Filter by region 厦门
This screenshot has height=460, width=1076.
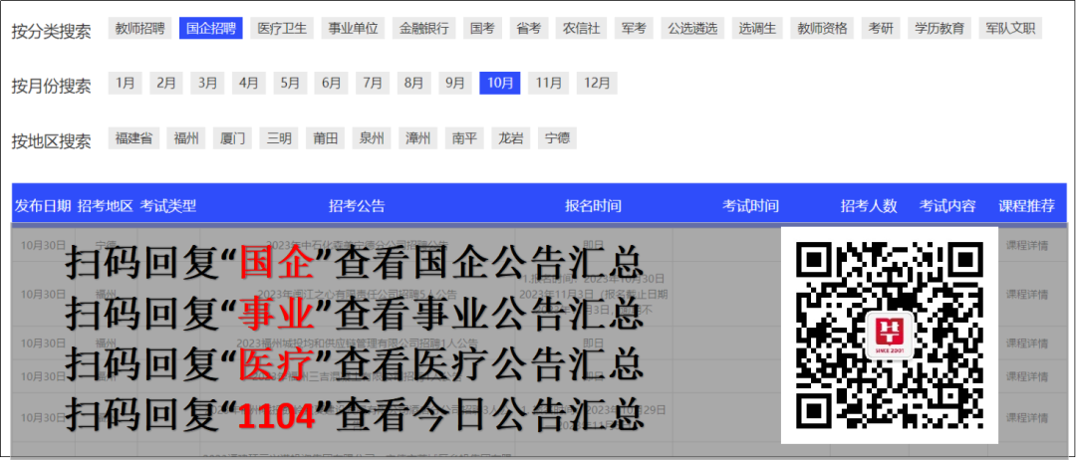click(232, 137)
